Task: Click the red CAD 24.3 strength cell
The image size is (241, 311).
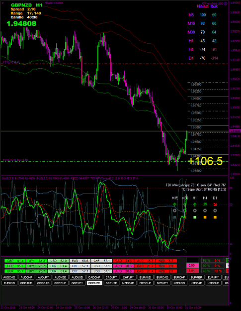Action: point(123,261)
